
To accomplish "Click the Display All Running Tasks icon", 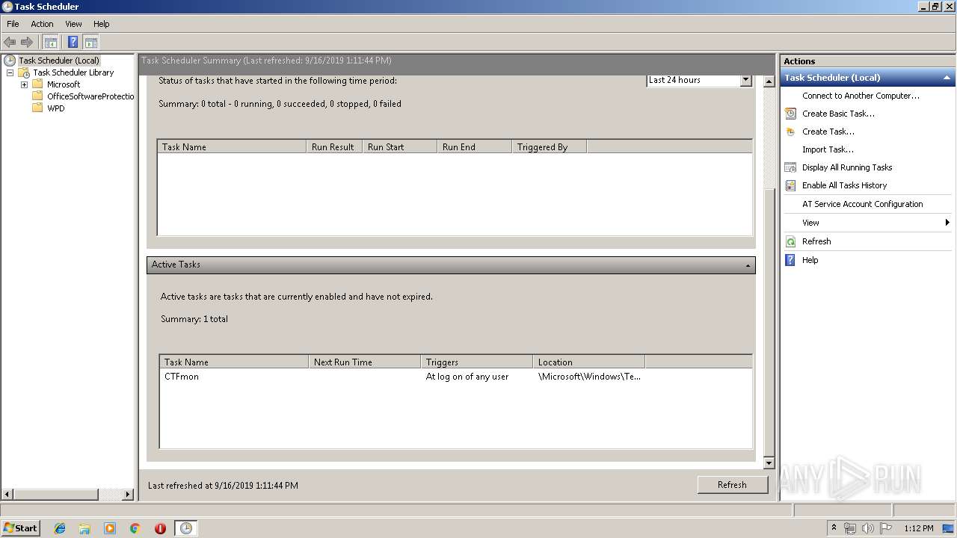I will point(790,167).
